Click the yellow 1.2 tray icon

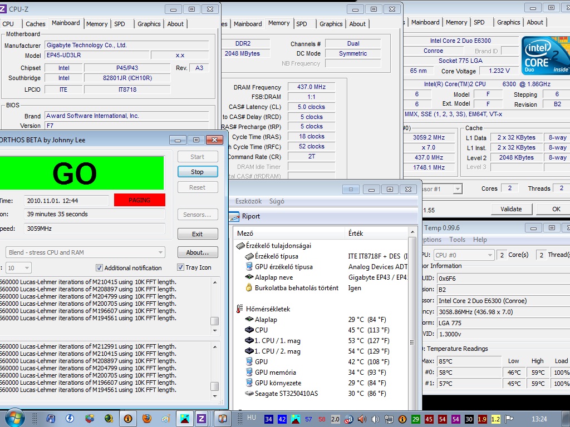click(x=495, y=419)
